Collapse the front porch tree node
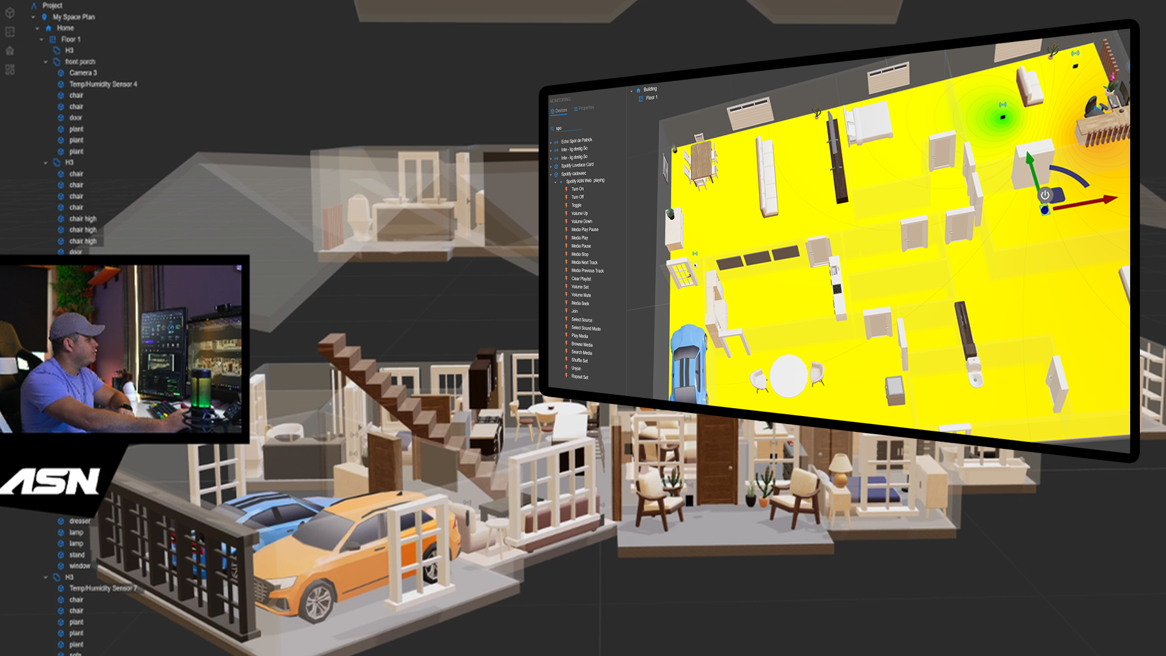Image resolution: width=1166 pixels, height=656 pixels. 46,62
